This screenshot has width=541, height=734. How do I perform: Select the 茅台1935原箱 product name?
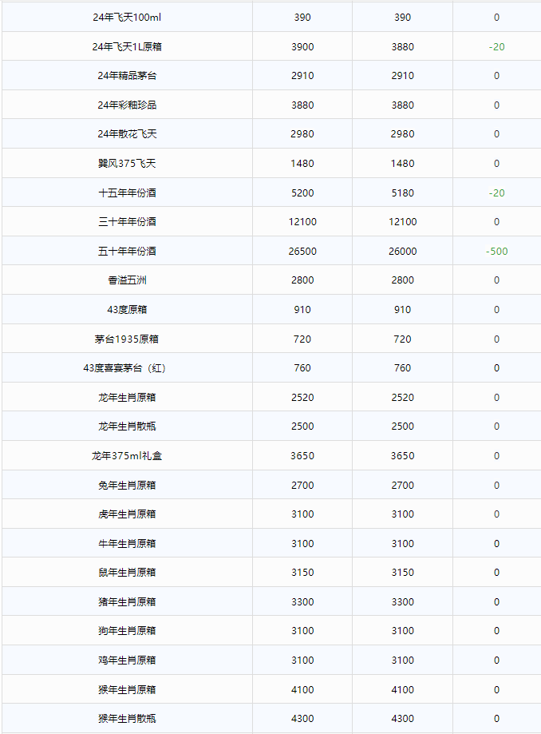coord(127,339)
